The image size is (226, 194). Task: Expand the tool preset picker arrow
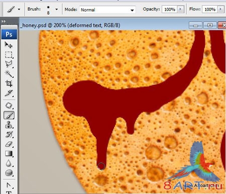pos(19,10)
